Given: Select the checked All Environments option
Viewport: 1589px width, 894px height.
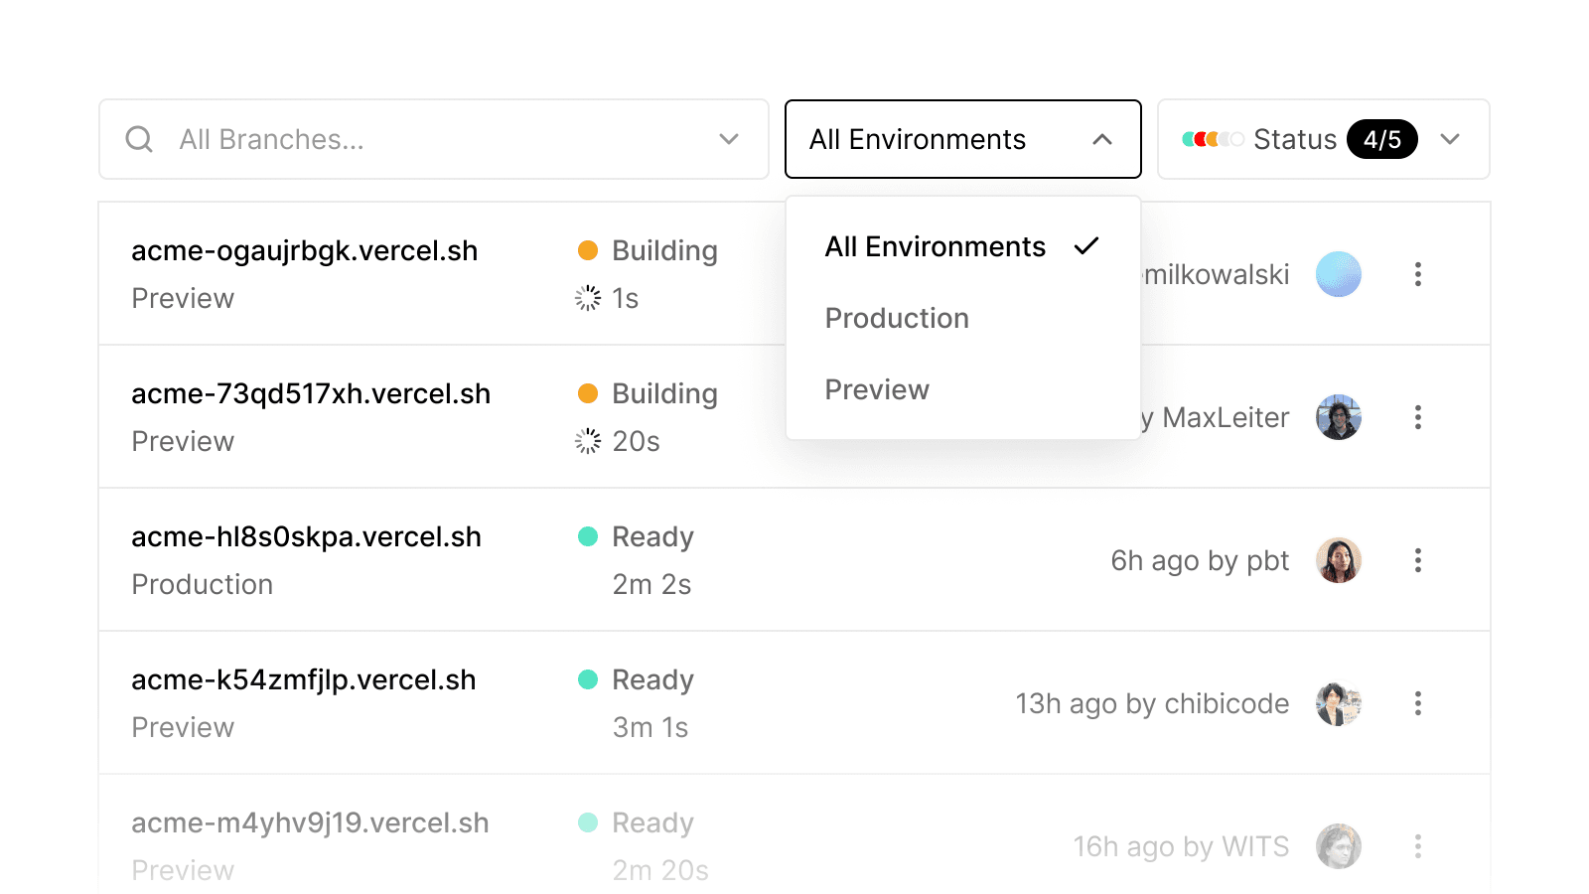Looking at the screenshot, I should click(936, 246).
